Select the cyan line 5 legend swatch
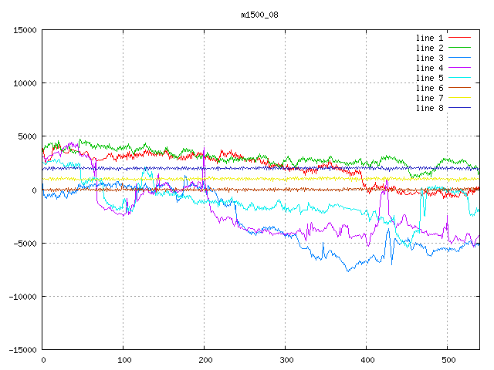494x370 pixels. coord(459,78)
